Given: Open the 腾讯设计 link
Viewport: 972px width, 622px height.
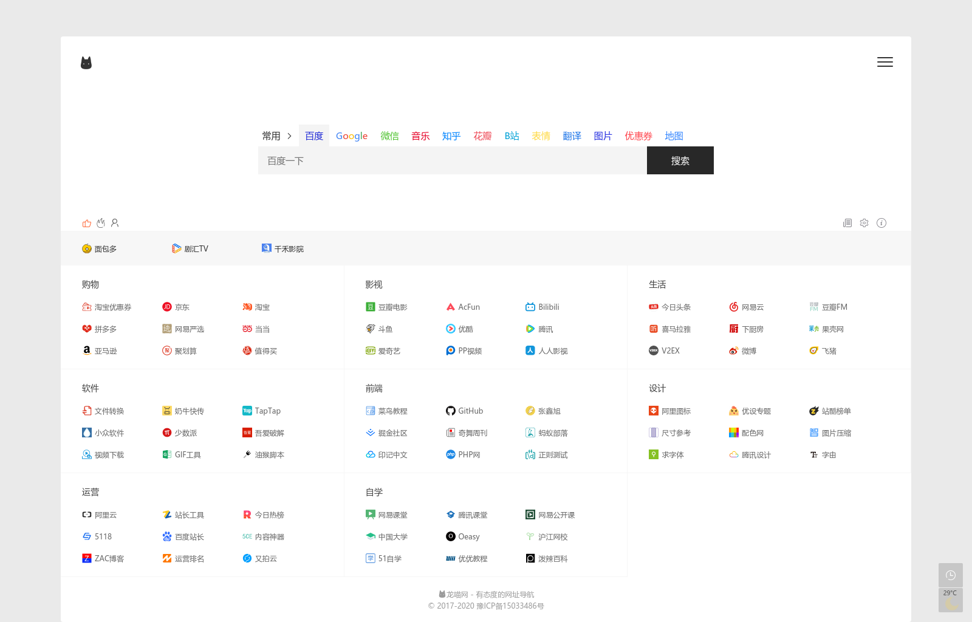Looking at the screenshot, I should point(750,455).
